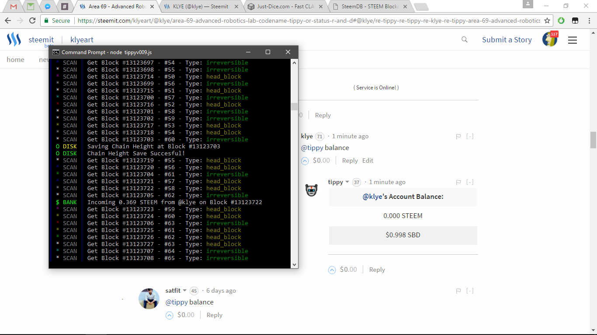Screen dimensions: 597x335
Task: Click browser back arrow
Action: (x=8, y=21)
